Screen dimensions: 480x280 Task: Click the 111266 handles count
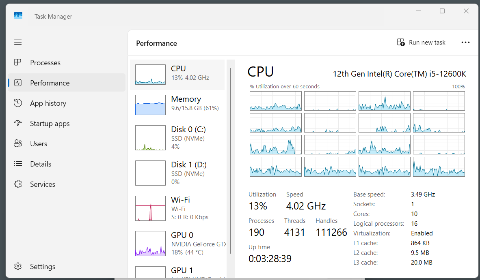click(331, 232)
